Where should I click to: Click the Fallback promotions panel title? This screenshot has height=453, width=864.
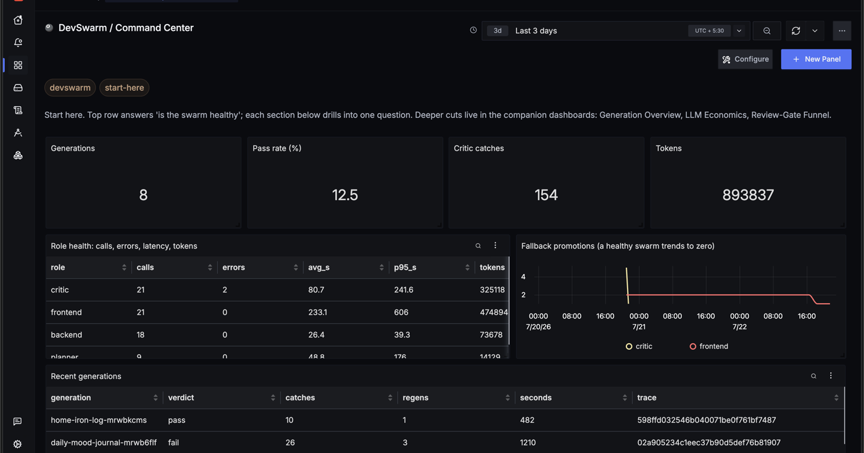(618, 246)
